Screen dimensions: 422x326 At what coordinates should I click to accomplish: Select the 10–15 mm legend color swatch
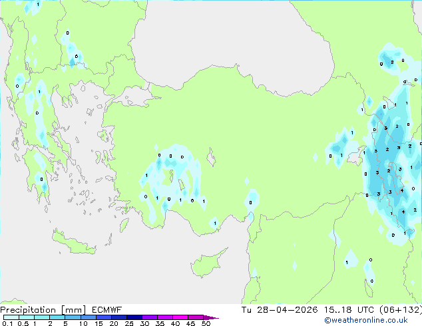pos(88,317)
